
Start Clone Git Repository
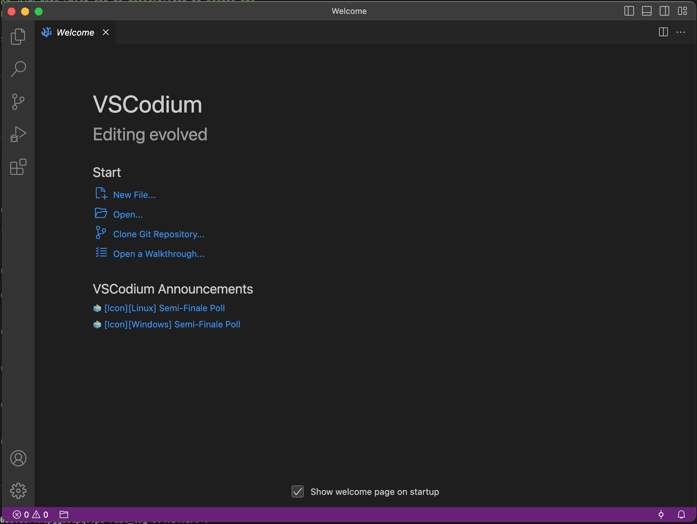point(158,234)
